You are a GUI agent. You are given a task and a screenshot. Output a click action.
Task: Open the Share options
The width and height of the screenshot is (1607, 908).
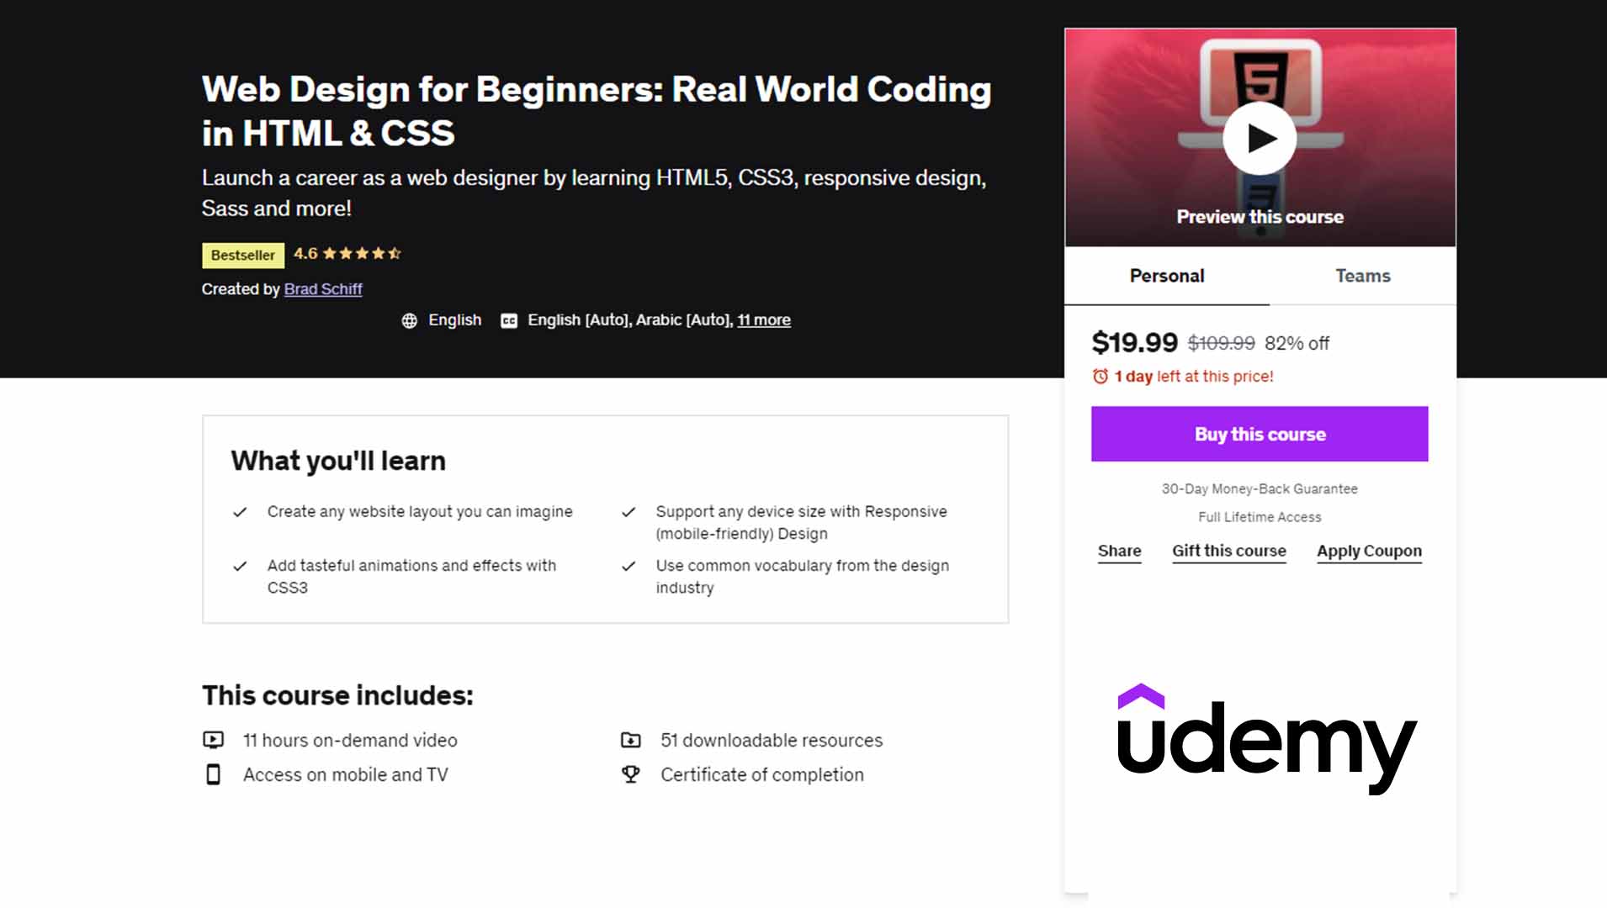tap(1119, 551)
